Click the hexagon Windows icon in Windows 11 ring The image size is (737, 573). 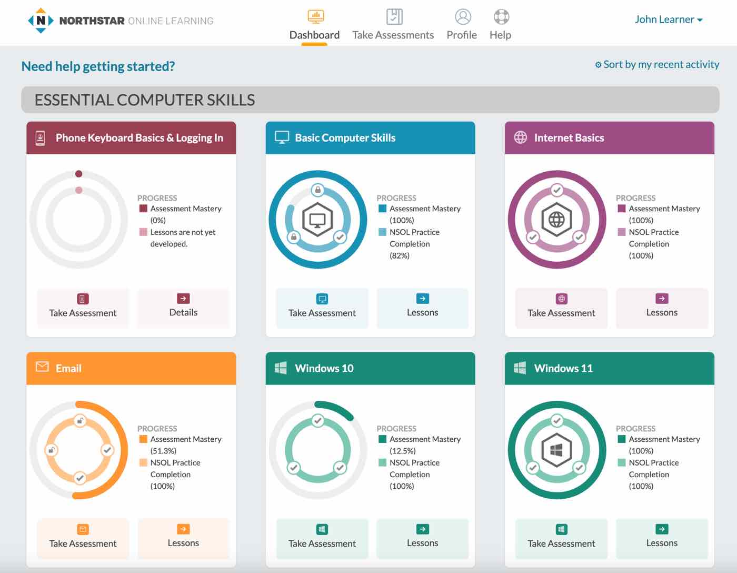(x=556, y=450)
